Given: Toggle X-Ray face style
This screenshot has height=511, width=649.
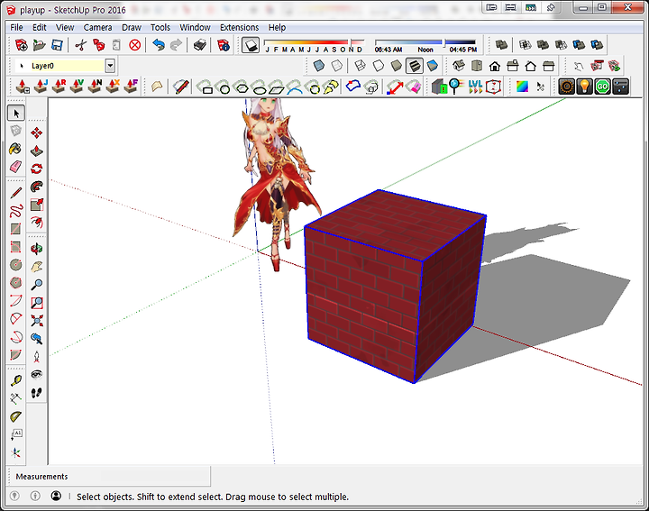Looking at the screenshot, I should tap(319, 66).
